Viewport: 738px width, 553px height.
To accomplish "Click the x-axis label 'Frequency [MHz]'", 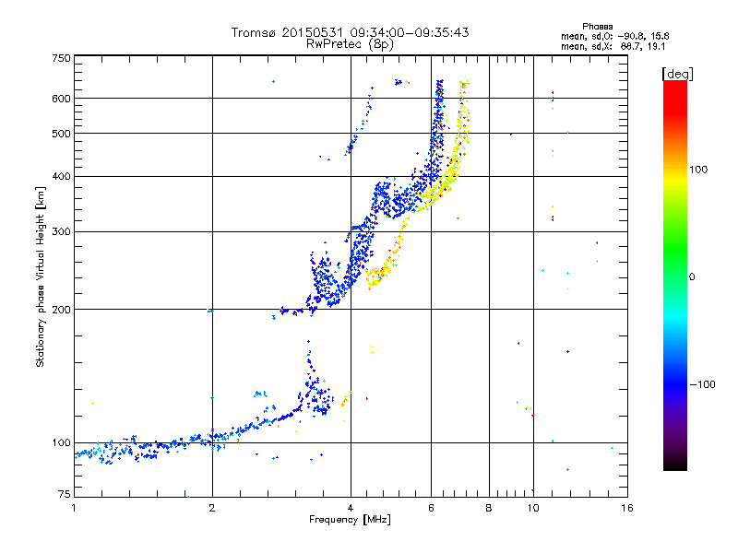I will (350, 520).
